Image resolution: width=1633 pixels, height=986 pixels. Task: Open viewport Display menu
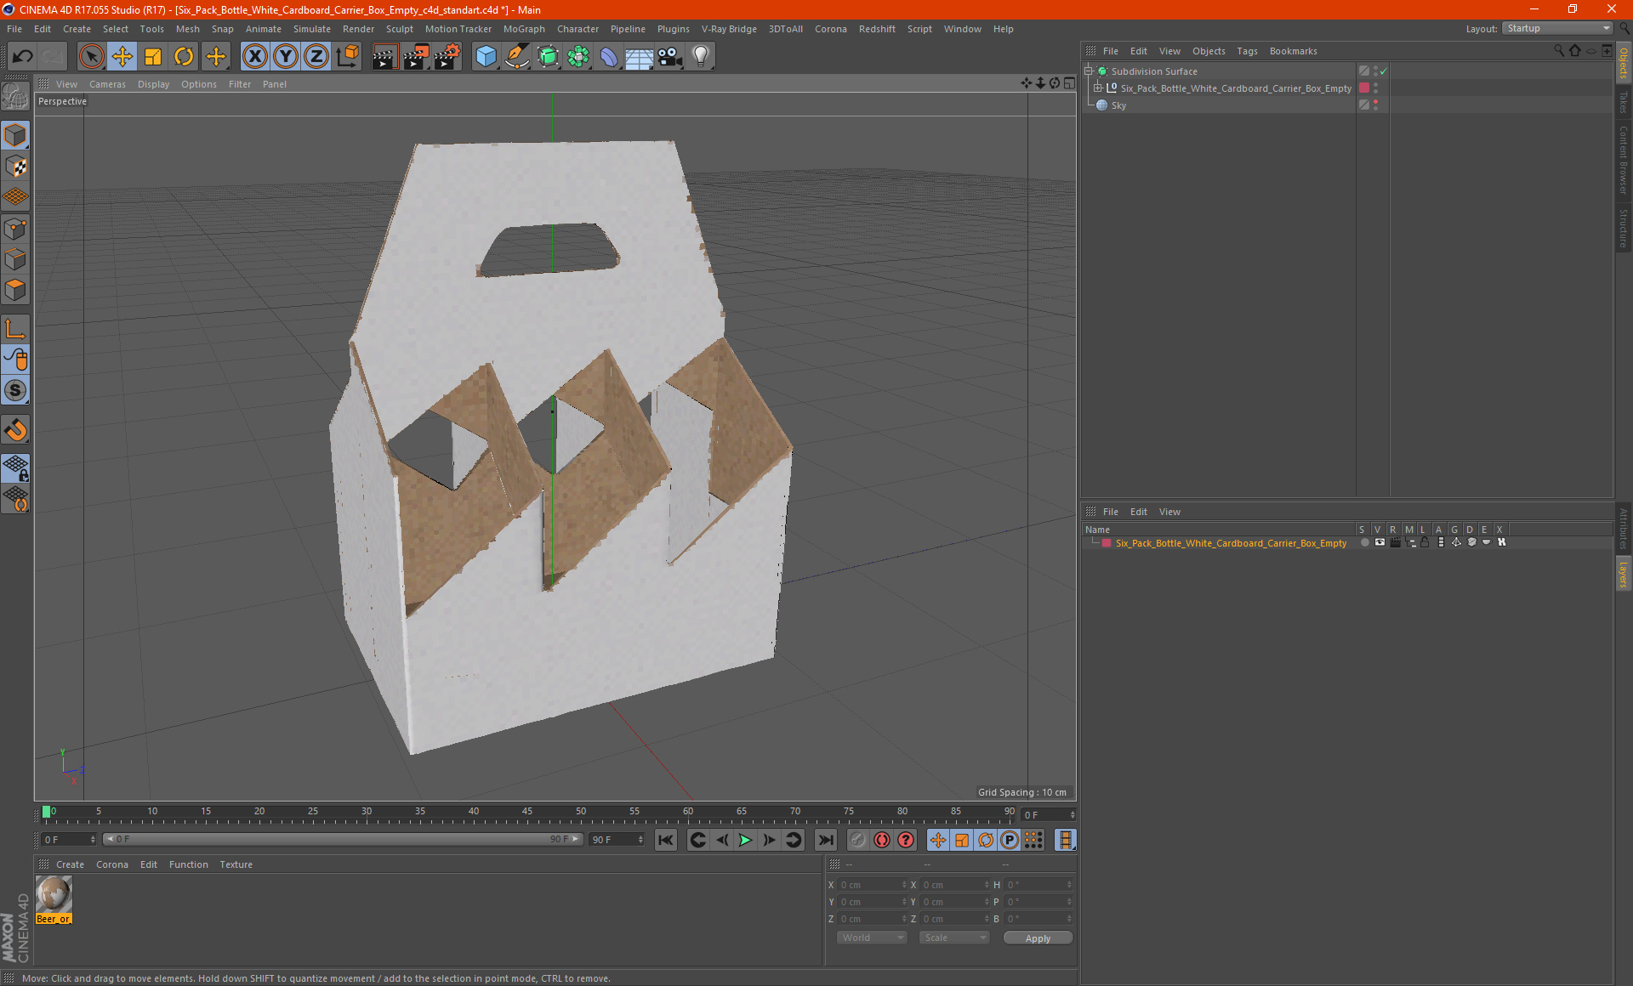153,84
